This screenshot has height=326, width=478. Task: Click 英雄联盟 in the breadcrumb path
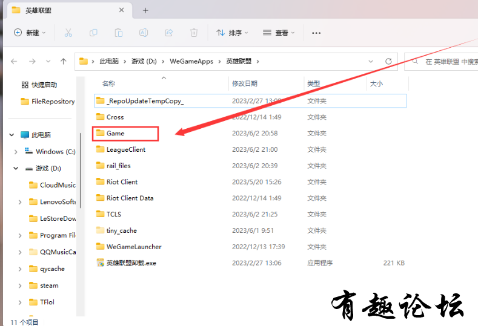pos(239,62)
